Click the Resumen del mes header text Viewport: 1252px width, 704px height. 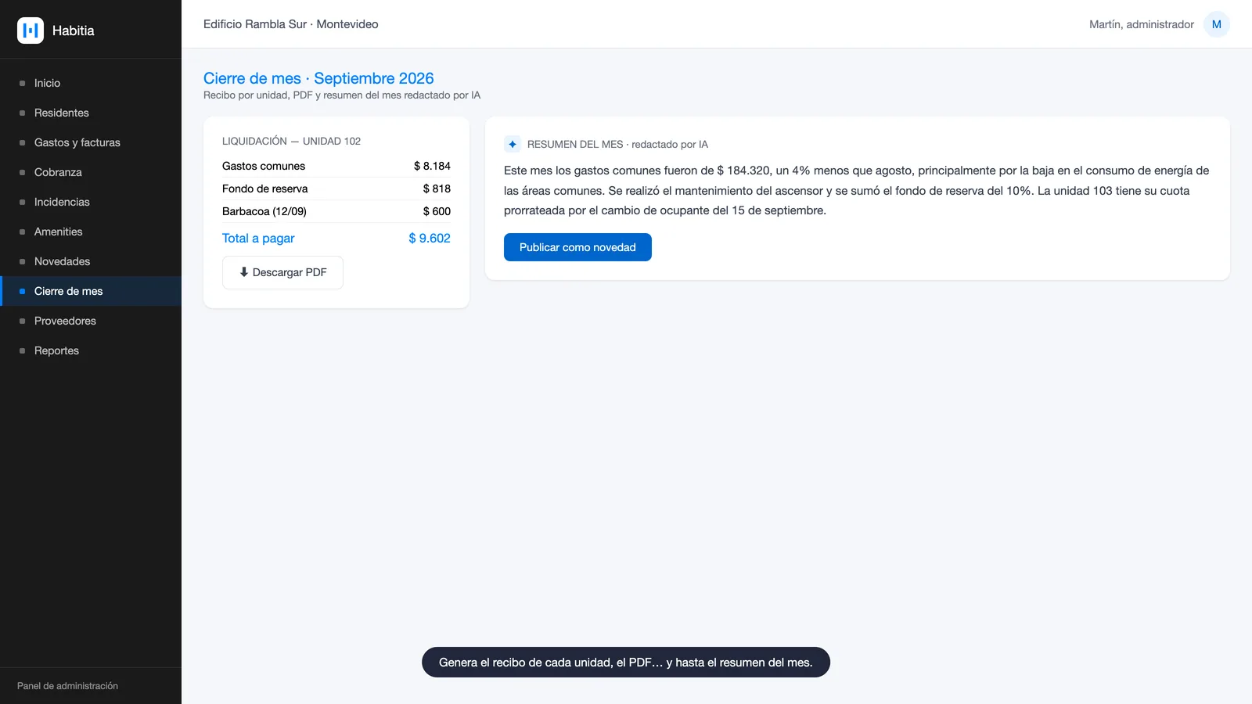tap(617, 144)
